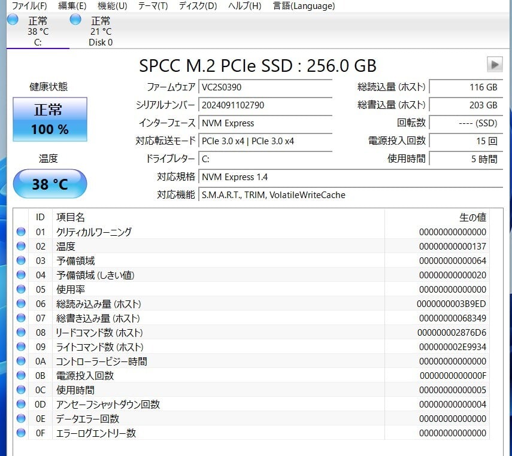Viewport: 512px width, 456px height.
Task: Click the C: drive status orb
Action: tap(13, 20)
